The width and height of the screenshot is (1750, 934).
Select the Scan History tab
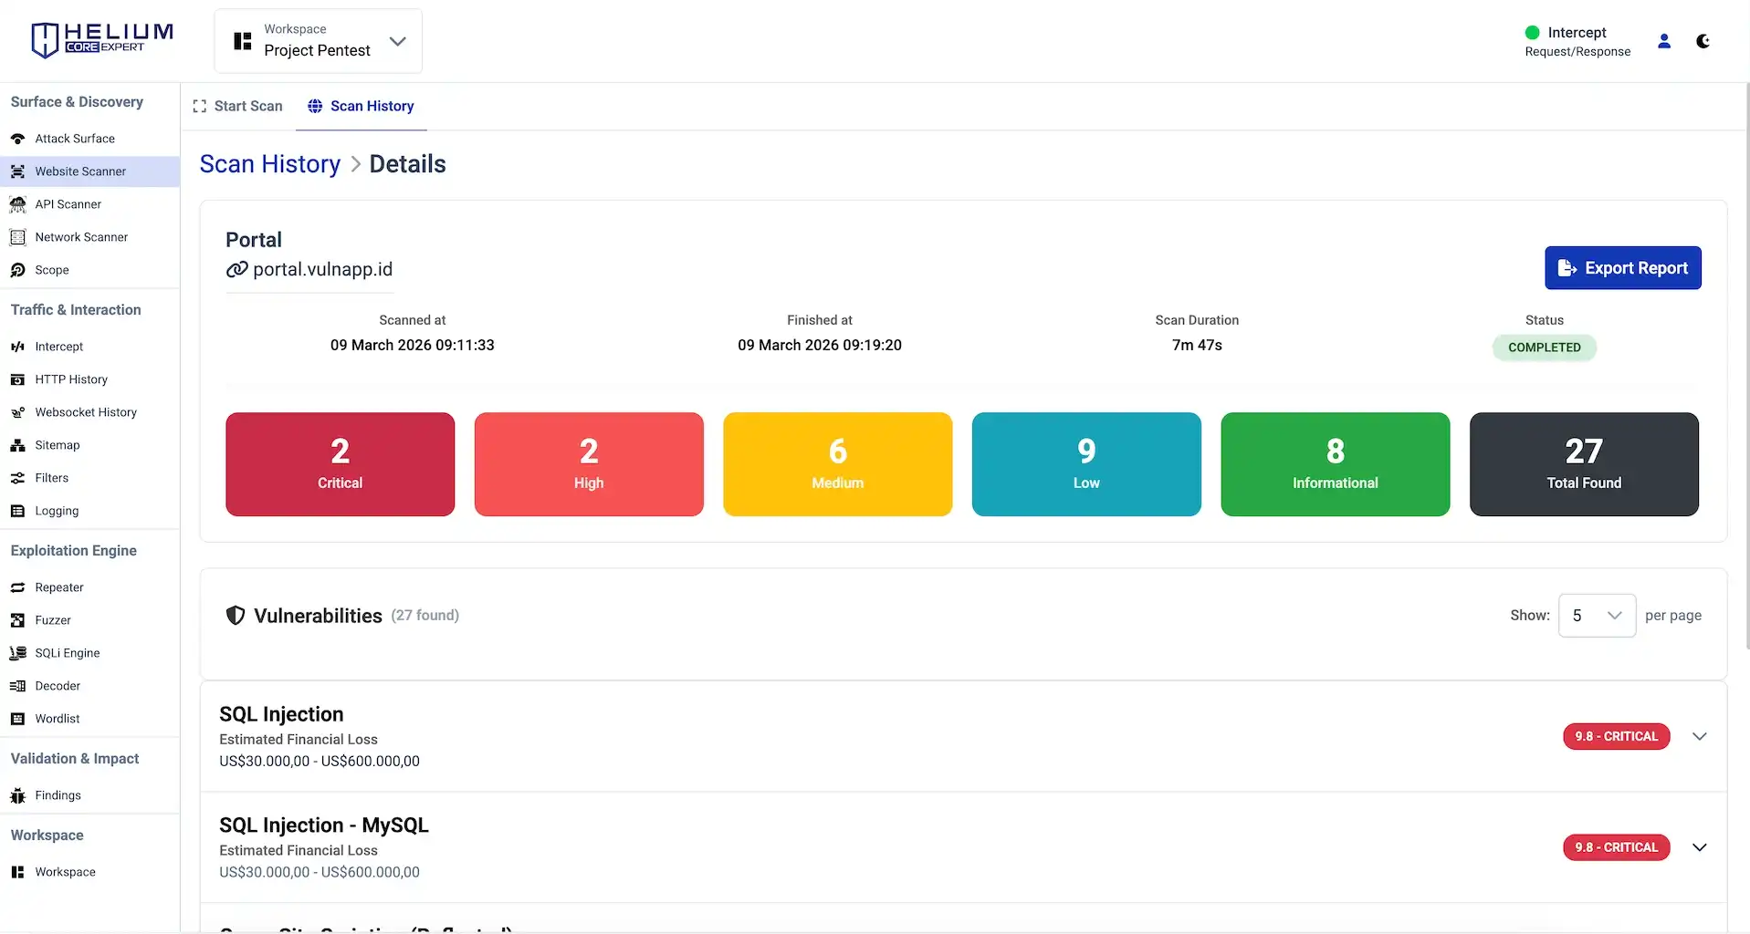click(361, 107)
